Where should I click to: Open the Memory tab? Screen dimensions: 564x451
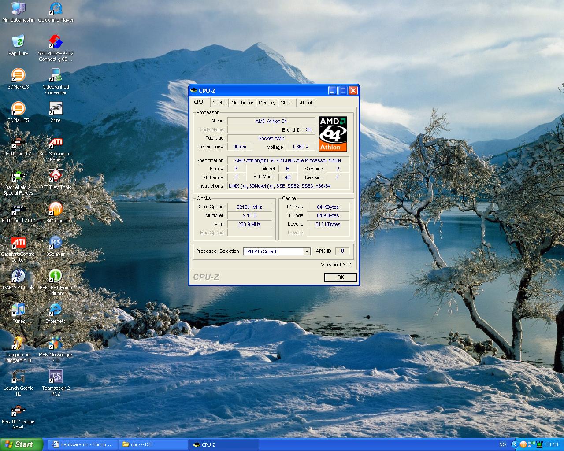(267, 103)
